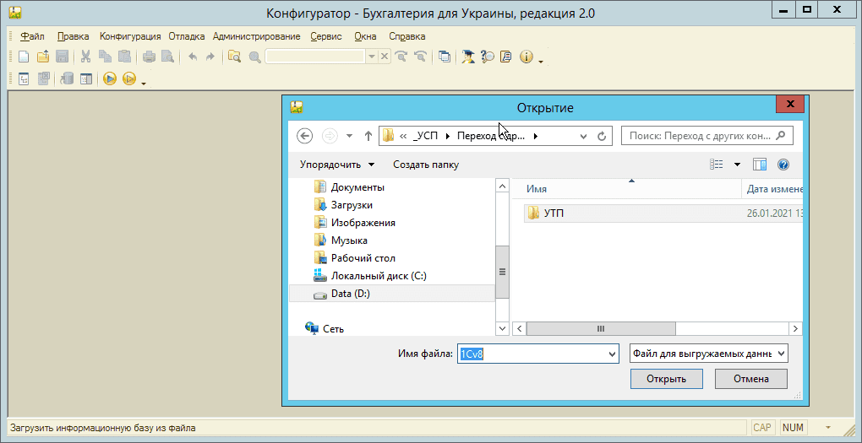Click the close configuration icon
The height and width of the screenshot is (443, 862).
[43, 79]
